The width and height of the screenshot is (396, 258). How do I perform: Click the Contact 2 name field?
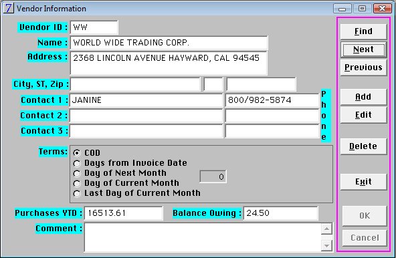click(146, 116)
